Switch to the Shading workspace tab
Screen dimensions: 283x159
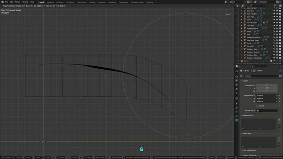click(92, 2)
